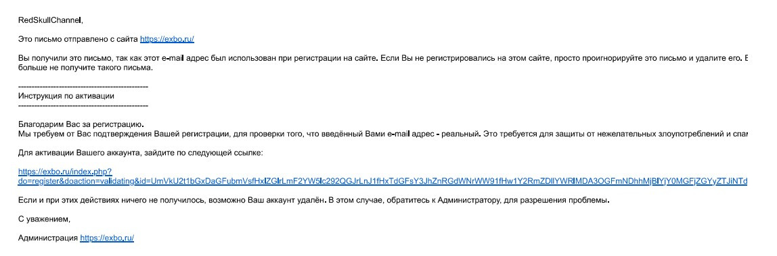Viewport: 777px width, 256px height.
Task: Click the word 'Администратору' in the paragraph
Action: [x=467, y=201]
